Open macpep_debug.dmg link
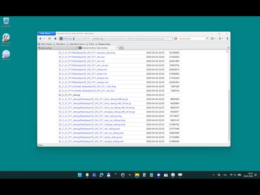The height and width of the screenshot is (195, 260). (92, 125)
